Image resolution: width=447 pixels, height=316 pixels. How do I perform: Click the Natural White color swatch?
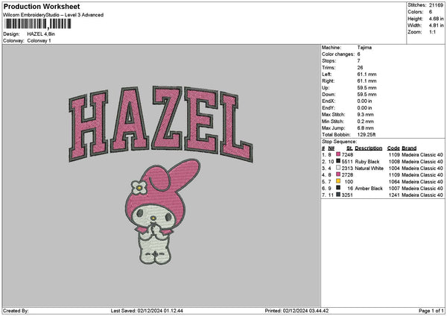(338, 168)
